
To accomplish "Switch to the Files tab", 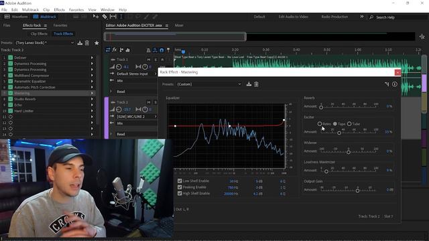I will (x=7, y=25).
